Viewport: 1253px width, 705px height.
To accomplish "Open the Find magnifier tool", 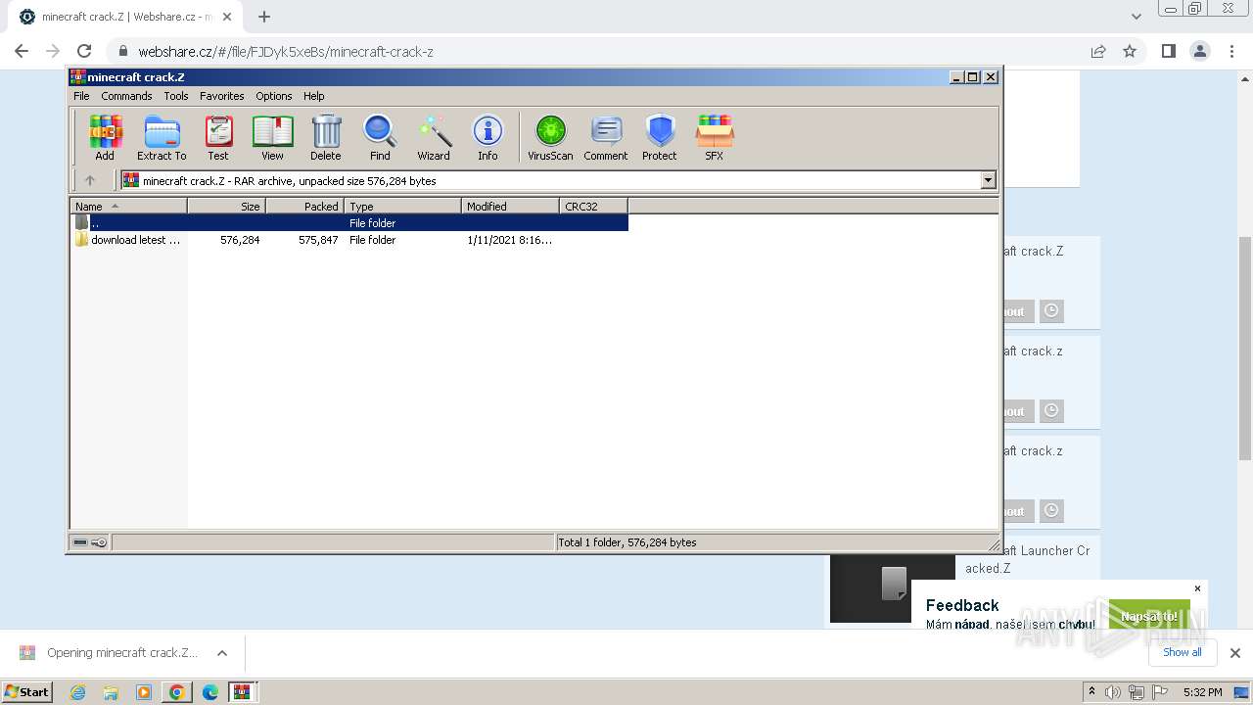I will (x=380, y=137).
